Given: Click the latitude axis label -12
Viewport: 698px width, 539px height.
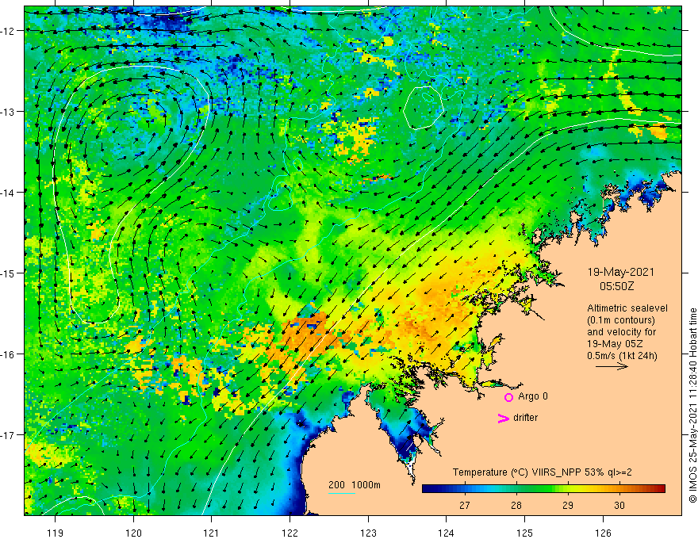Looking at the screenshot, I should click(x=8, y=31).
